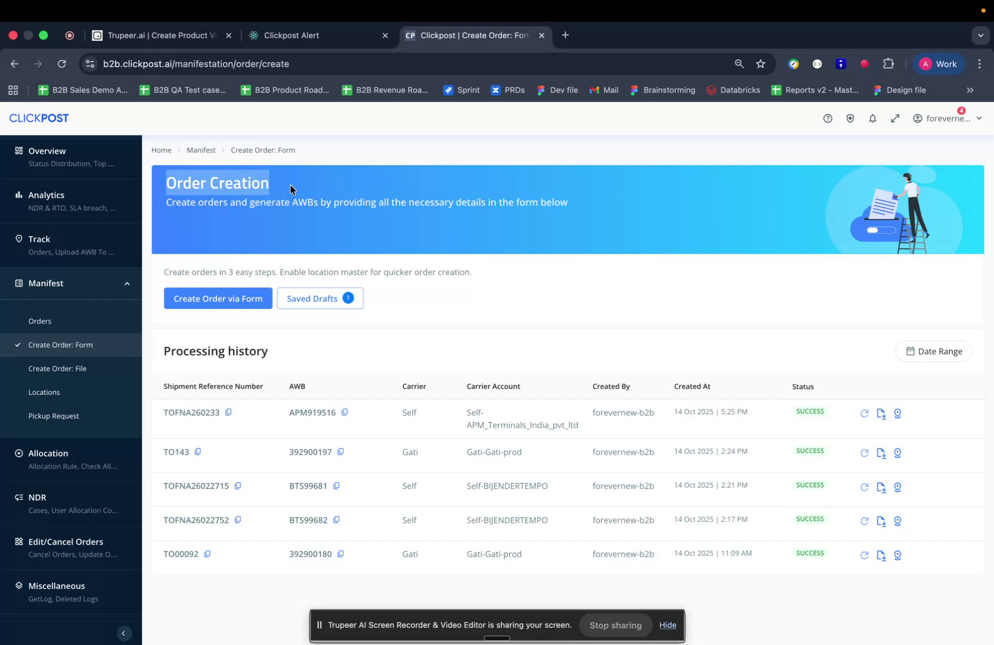This screenshot has height=645, width=994.
Task: Copy shipment reference TOFNA26022752
Action: coord(238,520)
